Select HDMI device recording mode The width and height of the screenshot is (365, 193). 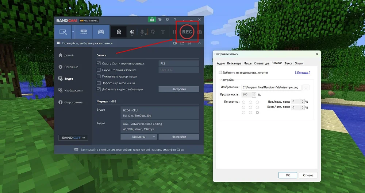[84, 32]
